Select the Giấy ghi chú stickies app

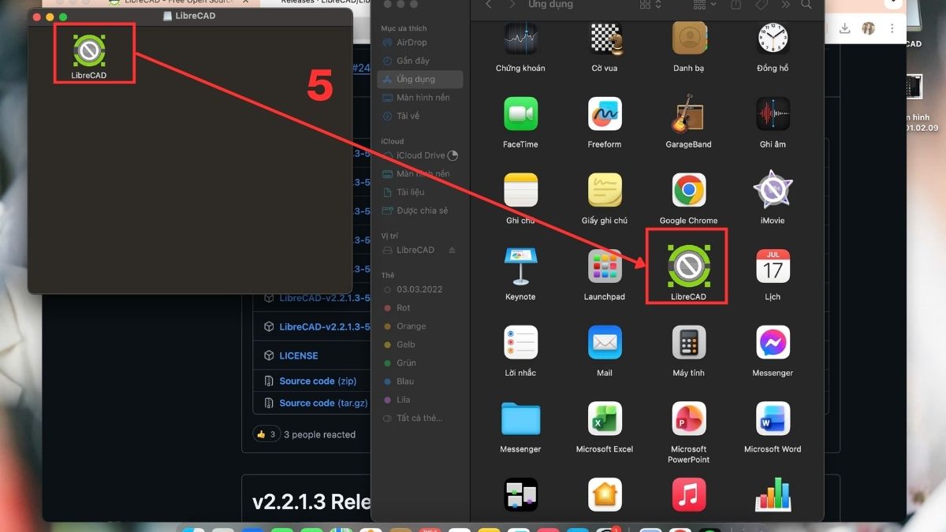point(605,190)
